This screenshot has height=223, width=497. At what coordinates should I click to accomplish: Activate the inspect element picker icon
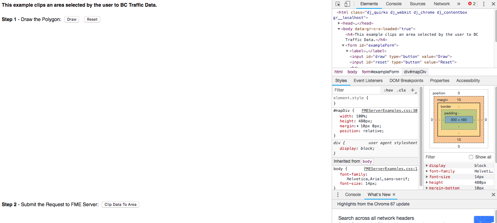click(338, 4)
